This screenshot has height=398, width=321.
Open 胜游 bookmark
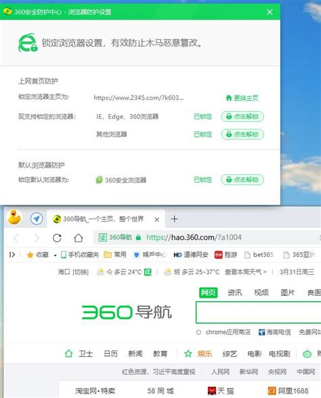226,254
